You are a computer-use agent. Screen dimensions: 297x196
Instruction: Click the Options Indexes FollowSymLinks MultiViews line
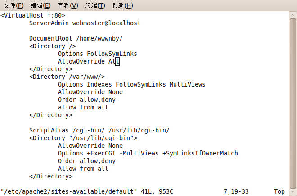(132, 84)
